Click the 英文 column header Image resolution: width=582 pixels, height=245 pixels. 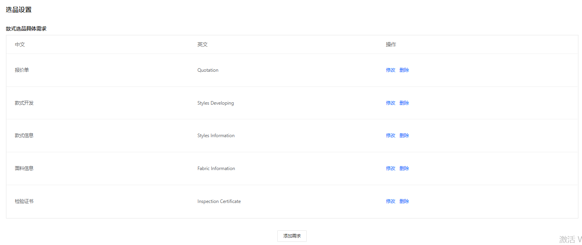coord(202,44)
